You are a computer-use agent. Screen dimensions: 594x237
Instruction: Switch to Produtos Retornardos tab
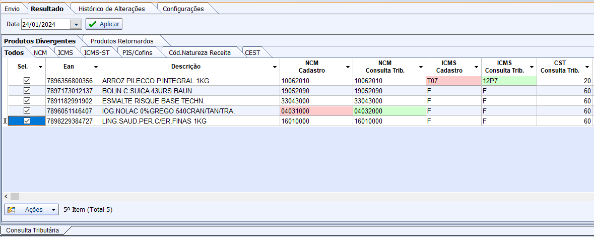(x=121, y=41)
